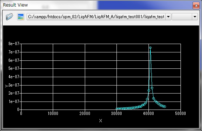The height and width of the screenshot is (131, 202).
Task: Click inside the file path field
Action: coord(96,17)
